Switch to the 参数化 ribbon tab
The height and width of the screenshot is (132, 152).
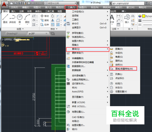[x=38, y=11]
